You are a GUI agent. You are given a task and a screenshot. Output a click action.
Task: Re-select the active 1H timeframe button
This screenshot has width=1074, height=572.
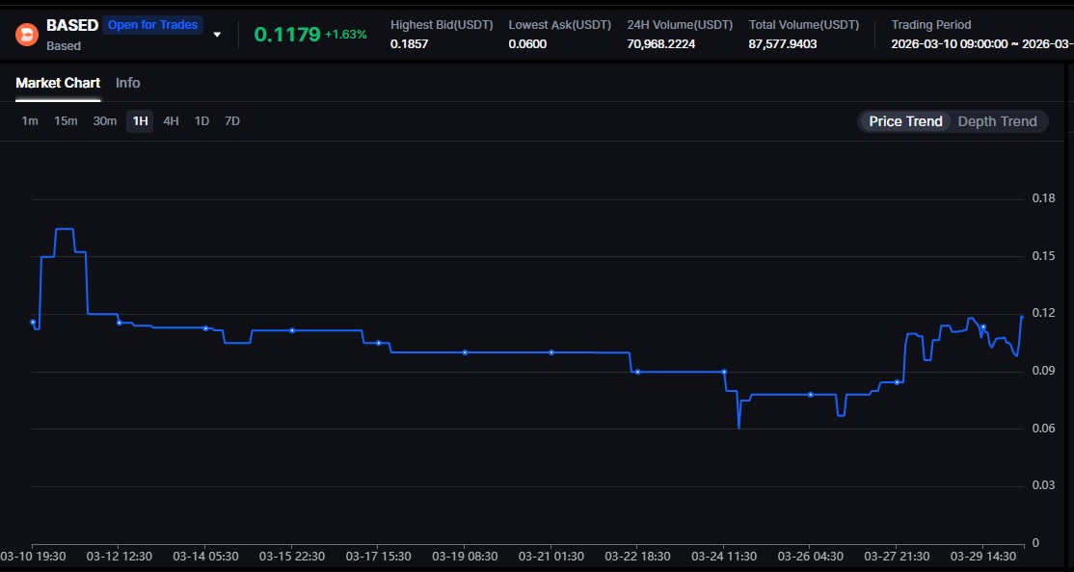pyautogui.click(x=139, y=120)
